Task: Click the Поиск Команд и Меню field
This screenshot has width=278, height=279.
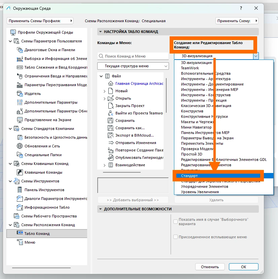Action: [133, 56]
